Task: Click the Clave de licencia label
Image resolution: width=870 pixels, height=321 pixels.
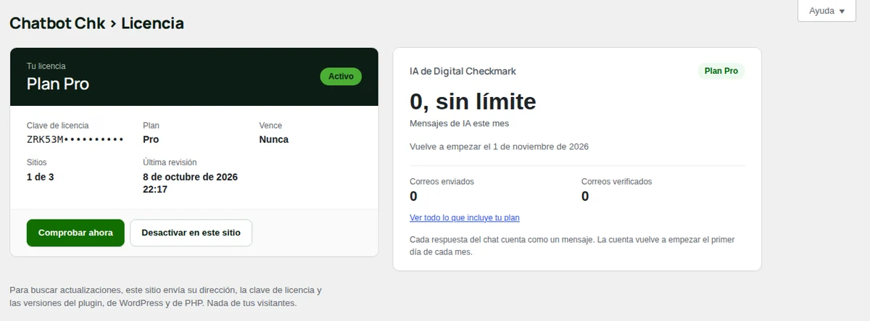Action: [58, 125]
